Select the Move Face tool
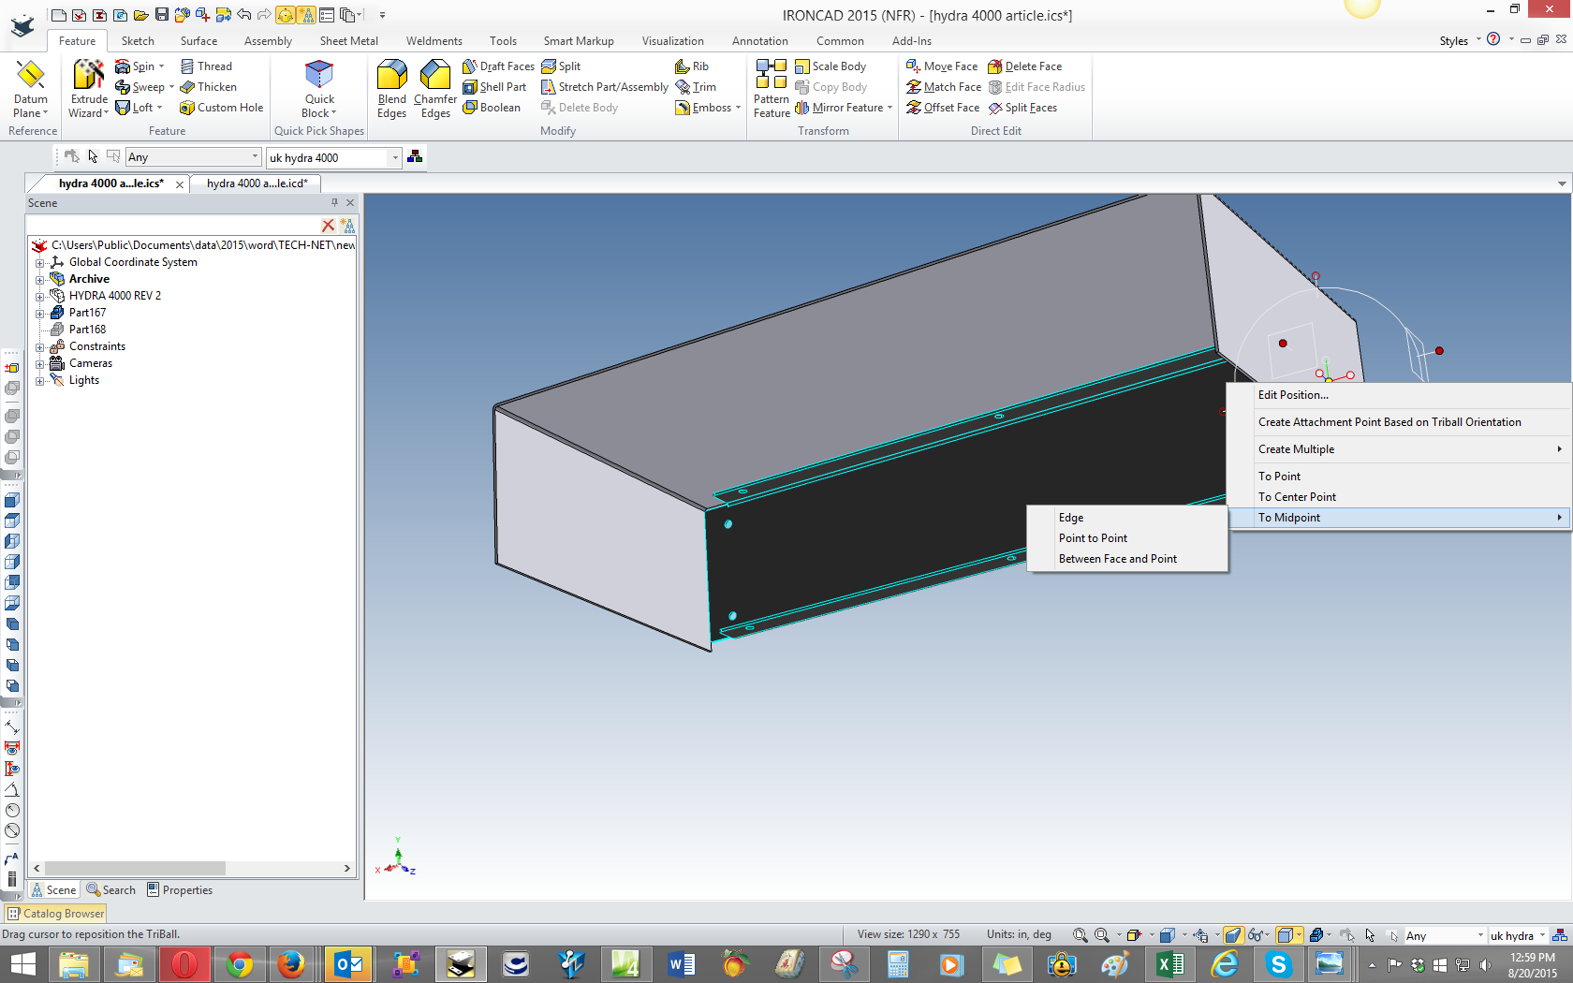 pos(942,66)
